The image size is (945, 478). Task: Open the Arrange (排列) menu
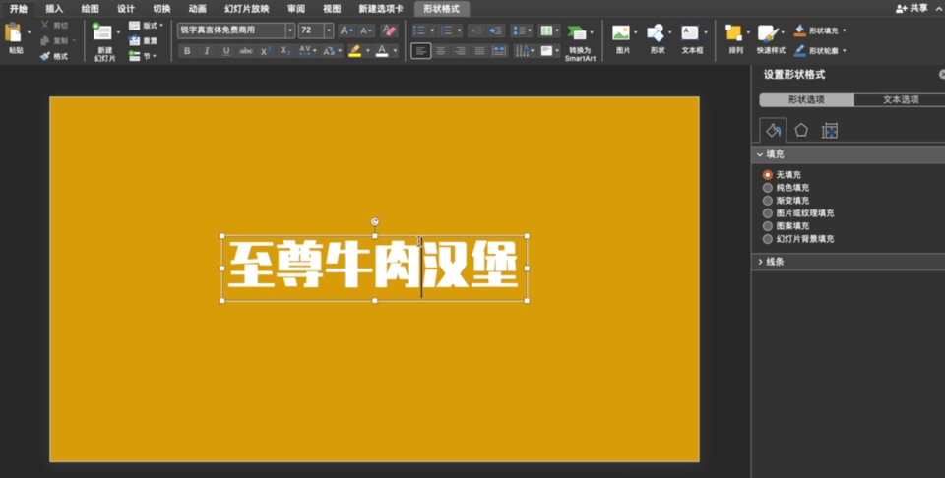click(x=736, y=41)
